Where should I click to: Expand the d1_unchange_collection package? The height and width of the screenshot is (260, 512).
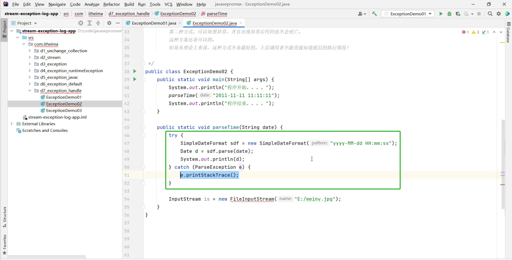click(30, 51)
